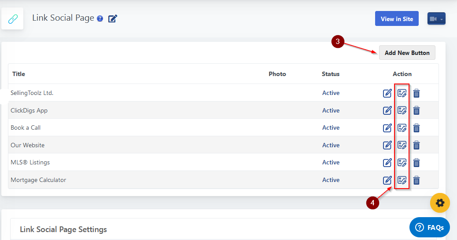Click Active status for Our Website row

pos(331,145)
